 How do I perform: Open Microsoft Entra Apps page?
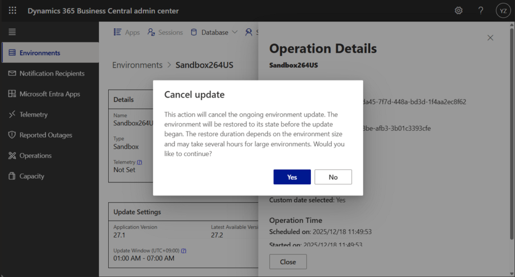[49, 94]
